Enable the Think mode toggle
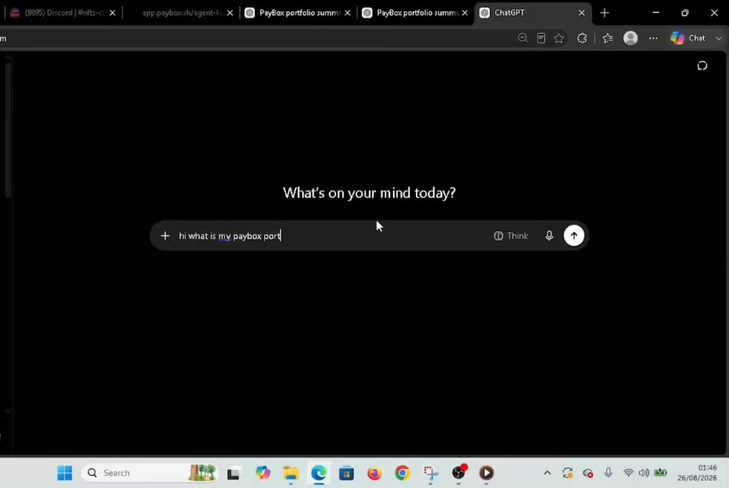Image resolution: width=729 pixels, height=488 pixels. coord(511,236)
